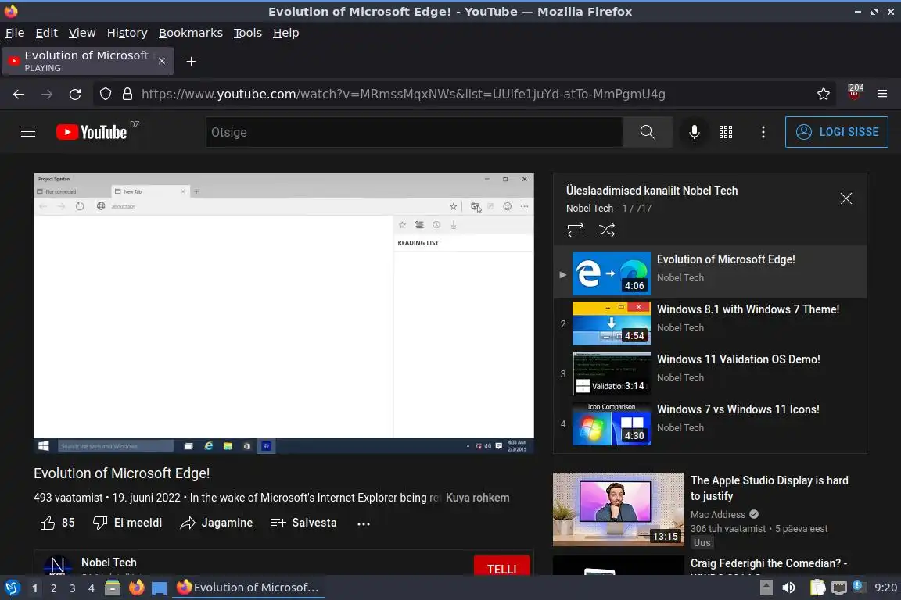Click the show desktop taskbar icon

[160, 587]
